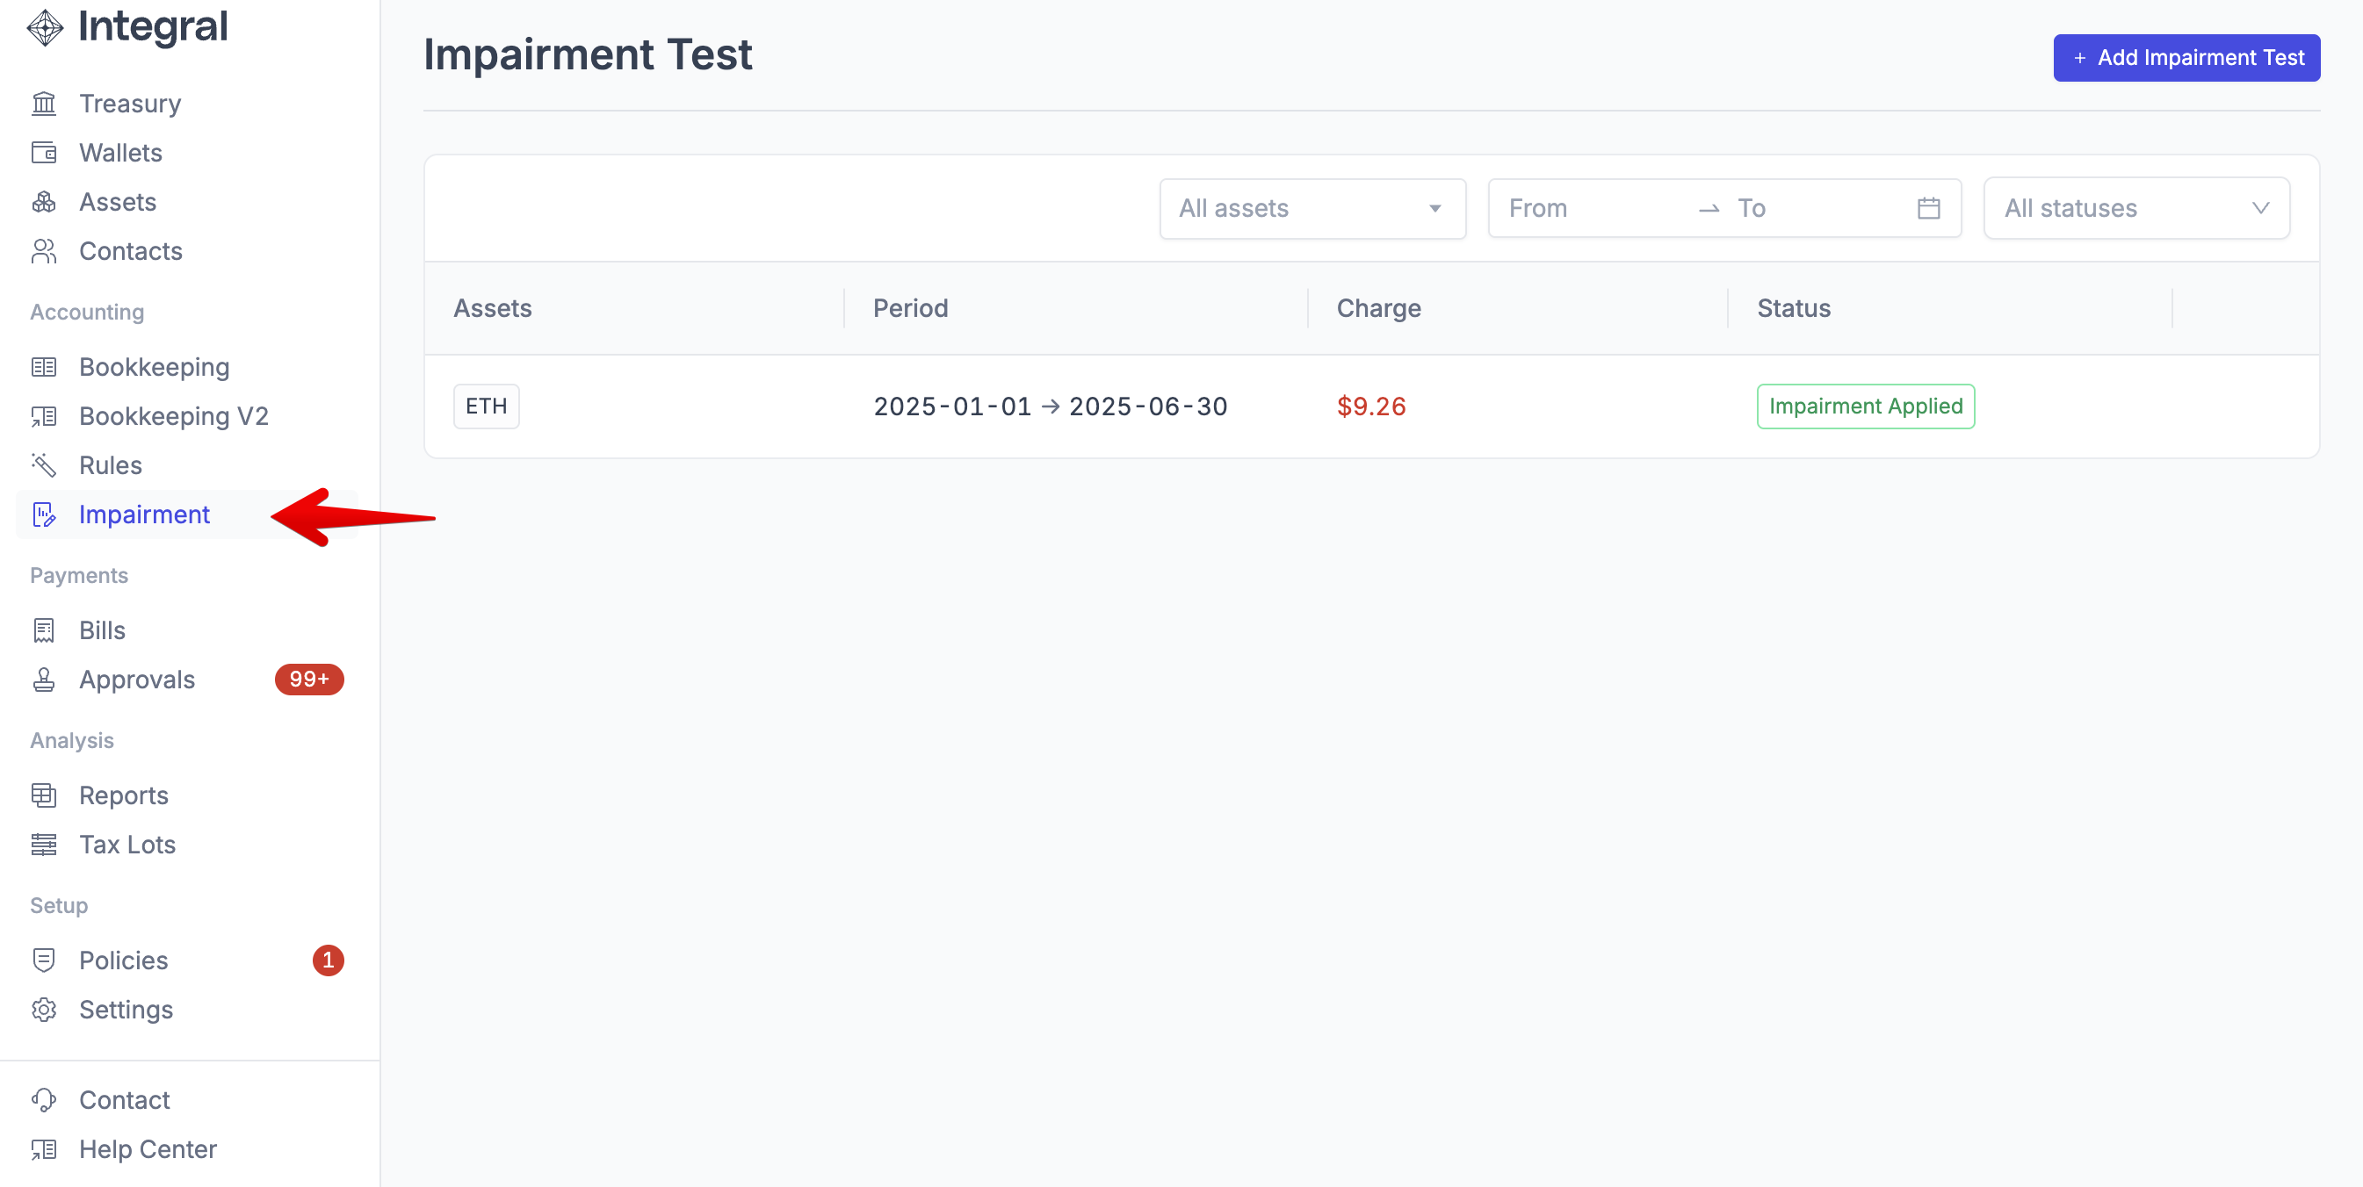Click the Assets cubes icon
Viewport: 2363px width, 1187px height.
point(43,203)
